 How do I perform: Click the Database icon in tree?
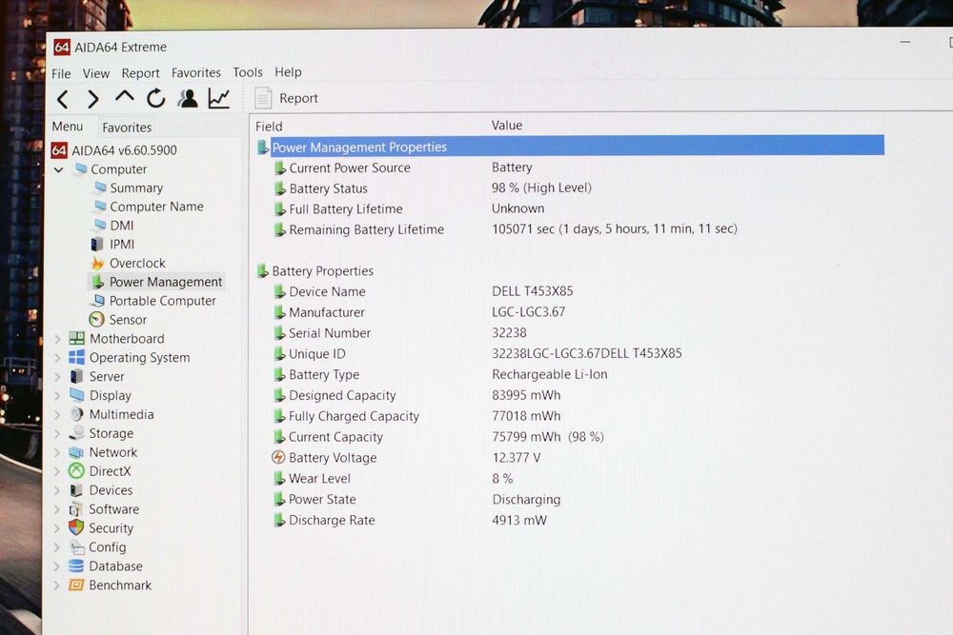pos(76,566)
